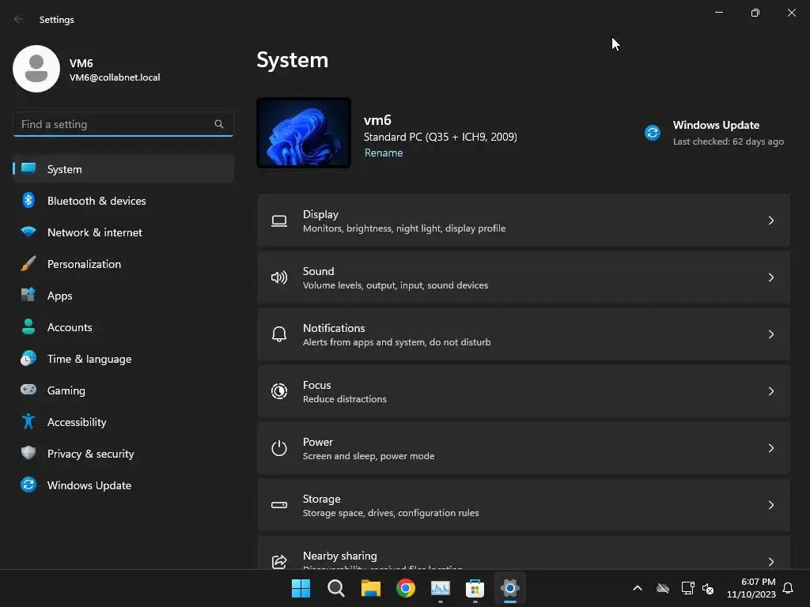Click the Focus circle icon

[x=279, y=391]
